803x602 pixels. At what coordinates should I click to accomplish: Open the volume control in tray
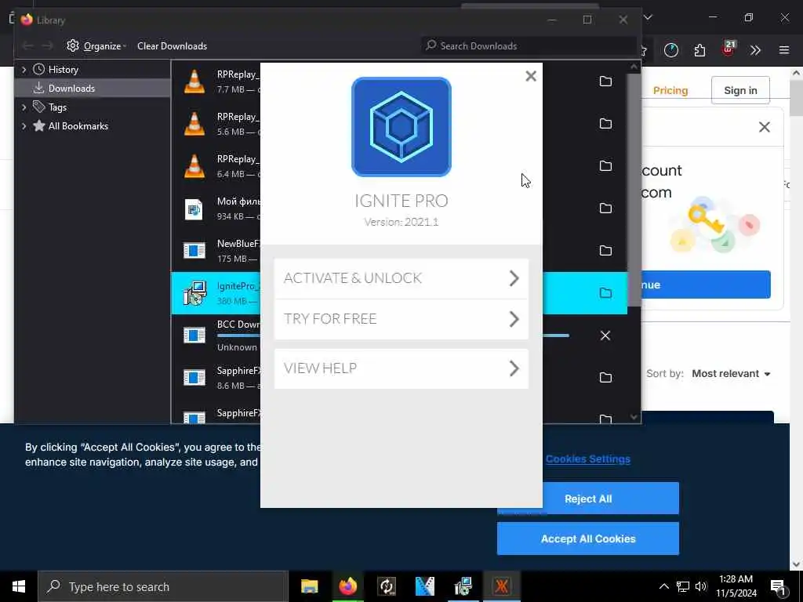(x=701, y=586)
